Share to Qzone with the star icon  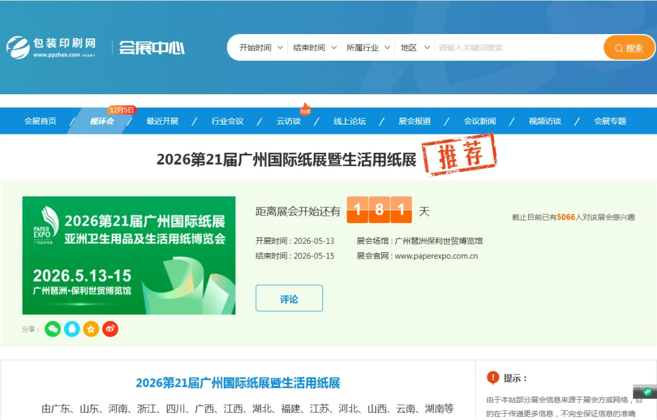[91, 329]
